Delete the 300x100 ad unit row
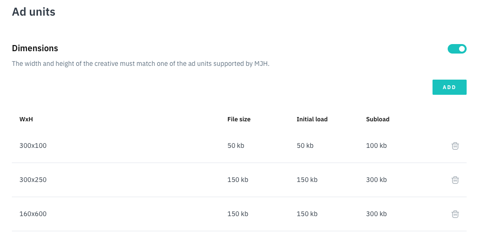The image size is (478, 236). tap(455, 146)
